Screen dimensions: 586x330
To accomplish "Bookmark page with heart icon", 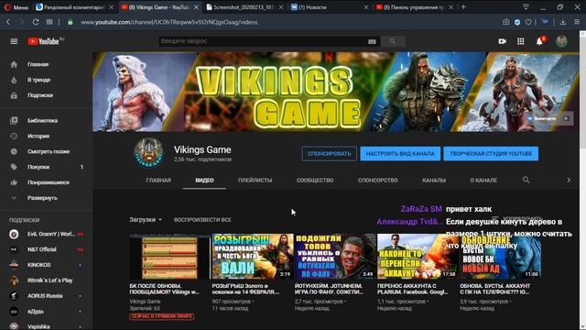I will tap(528, 22).
